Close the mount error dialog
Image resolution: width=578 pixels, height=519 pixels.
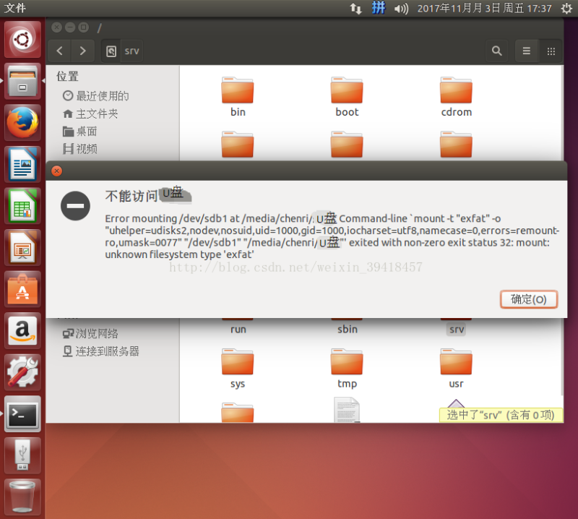pyautogui.click(x=57, y=171)
